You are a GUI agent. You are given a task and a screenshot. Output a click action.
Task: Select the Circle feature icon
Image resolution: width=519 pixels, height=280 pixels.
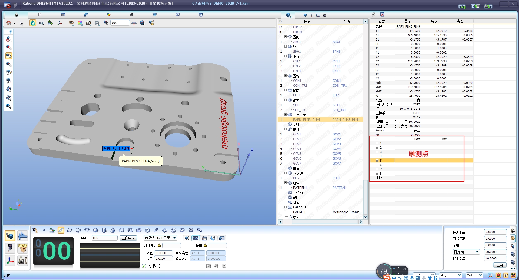pos(78,230)
